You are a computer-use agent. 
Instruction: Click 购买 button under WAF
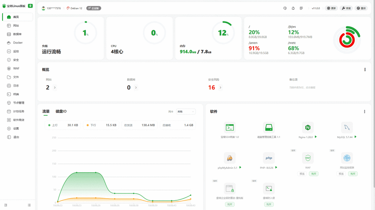tap(313, 173)
